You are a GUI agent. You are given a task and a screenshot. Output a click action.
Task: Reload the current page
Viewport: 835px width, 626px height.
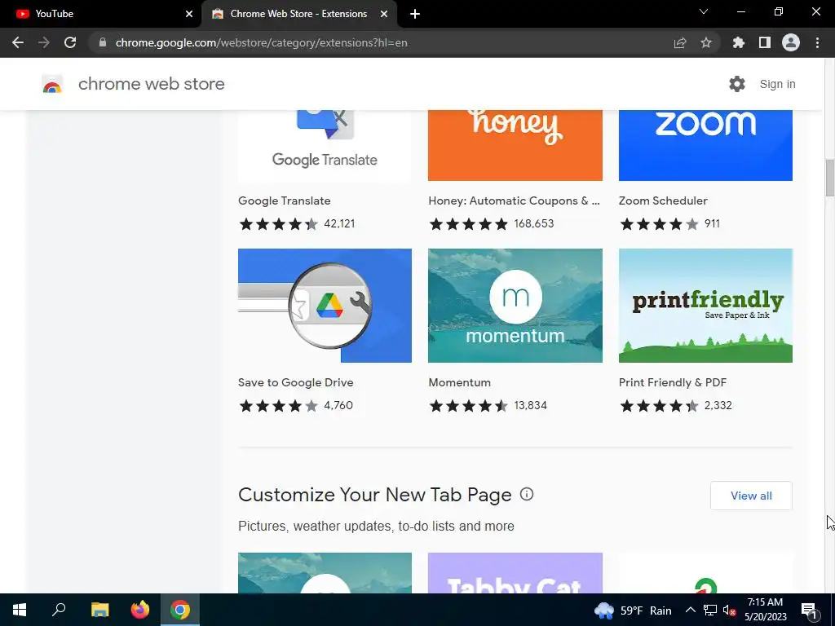[x=70, y=42]
